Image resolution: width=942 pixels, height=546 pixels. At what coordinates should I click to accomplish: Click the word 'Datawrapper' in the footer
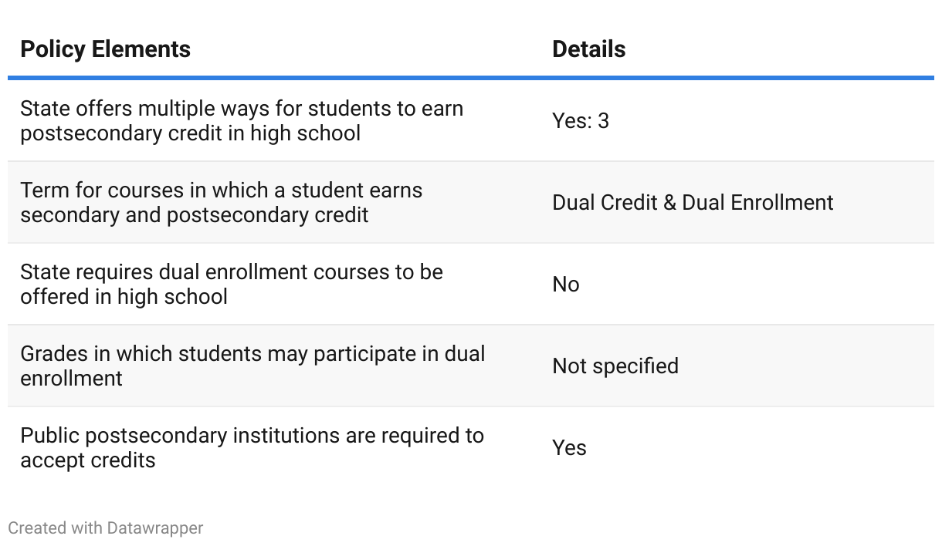(155, 528)
